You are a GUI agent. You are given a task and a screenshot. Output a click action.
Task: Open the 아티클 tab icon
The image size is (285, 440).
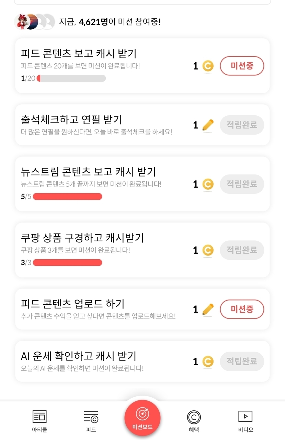pos(39,417)
